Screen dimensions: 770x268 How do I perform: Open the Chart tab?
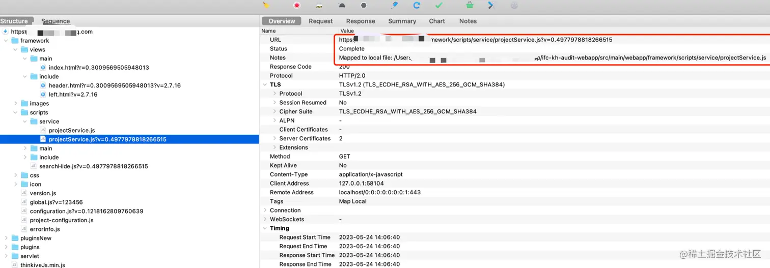(437, 21)
